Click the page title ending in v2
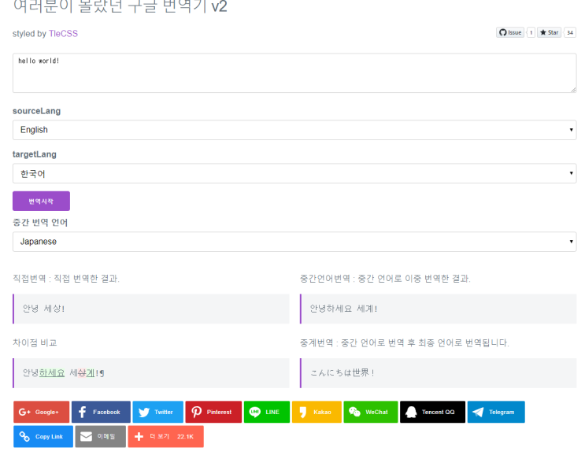 tap(120, 6)
